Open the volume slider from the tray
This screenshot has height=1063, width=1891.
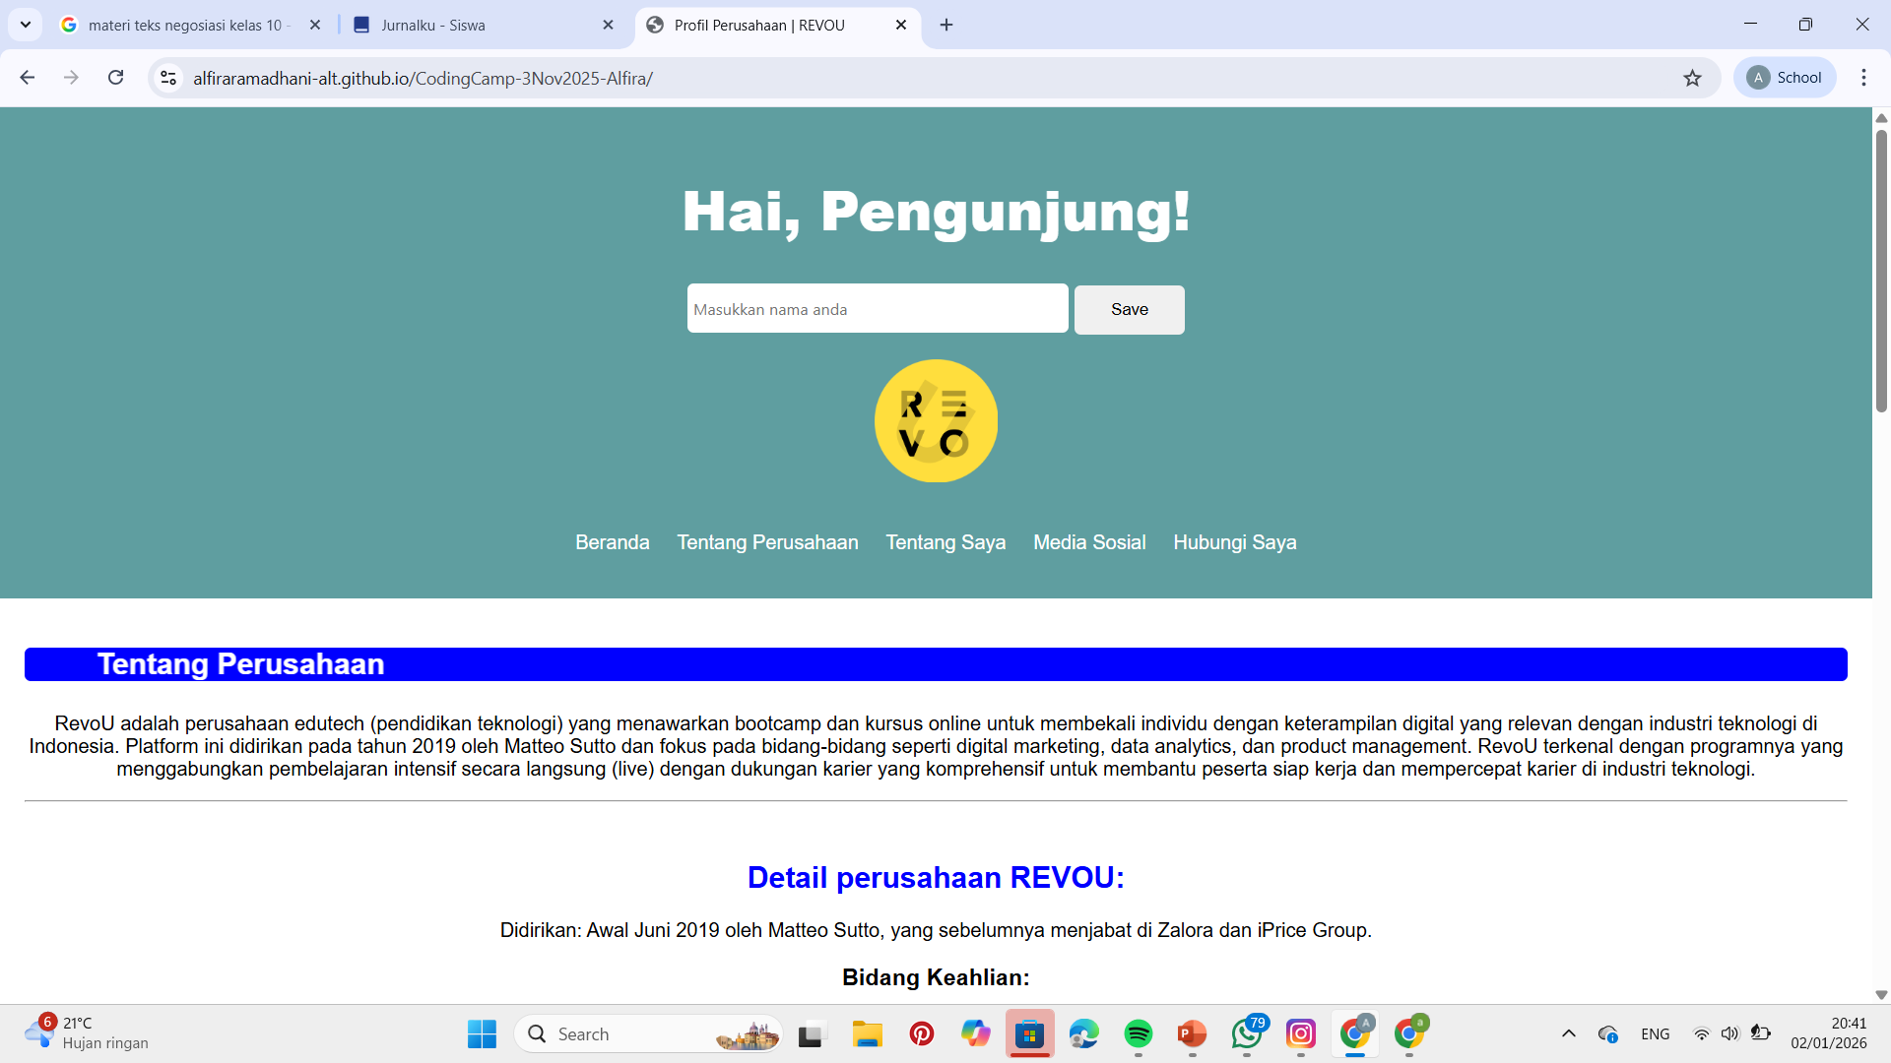coord(1731,1033)
